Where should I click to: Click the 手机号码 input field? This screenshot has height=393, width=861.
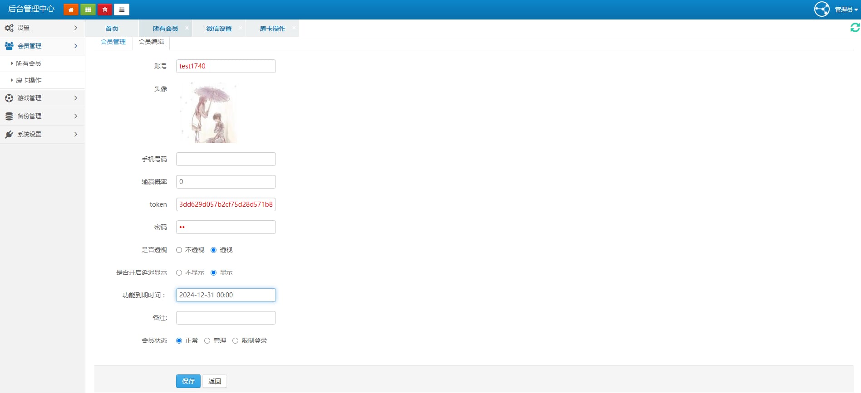[x=226, y=159]
